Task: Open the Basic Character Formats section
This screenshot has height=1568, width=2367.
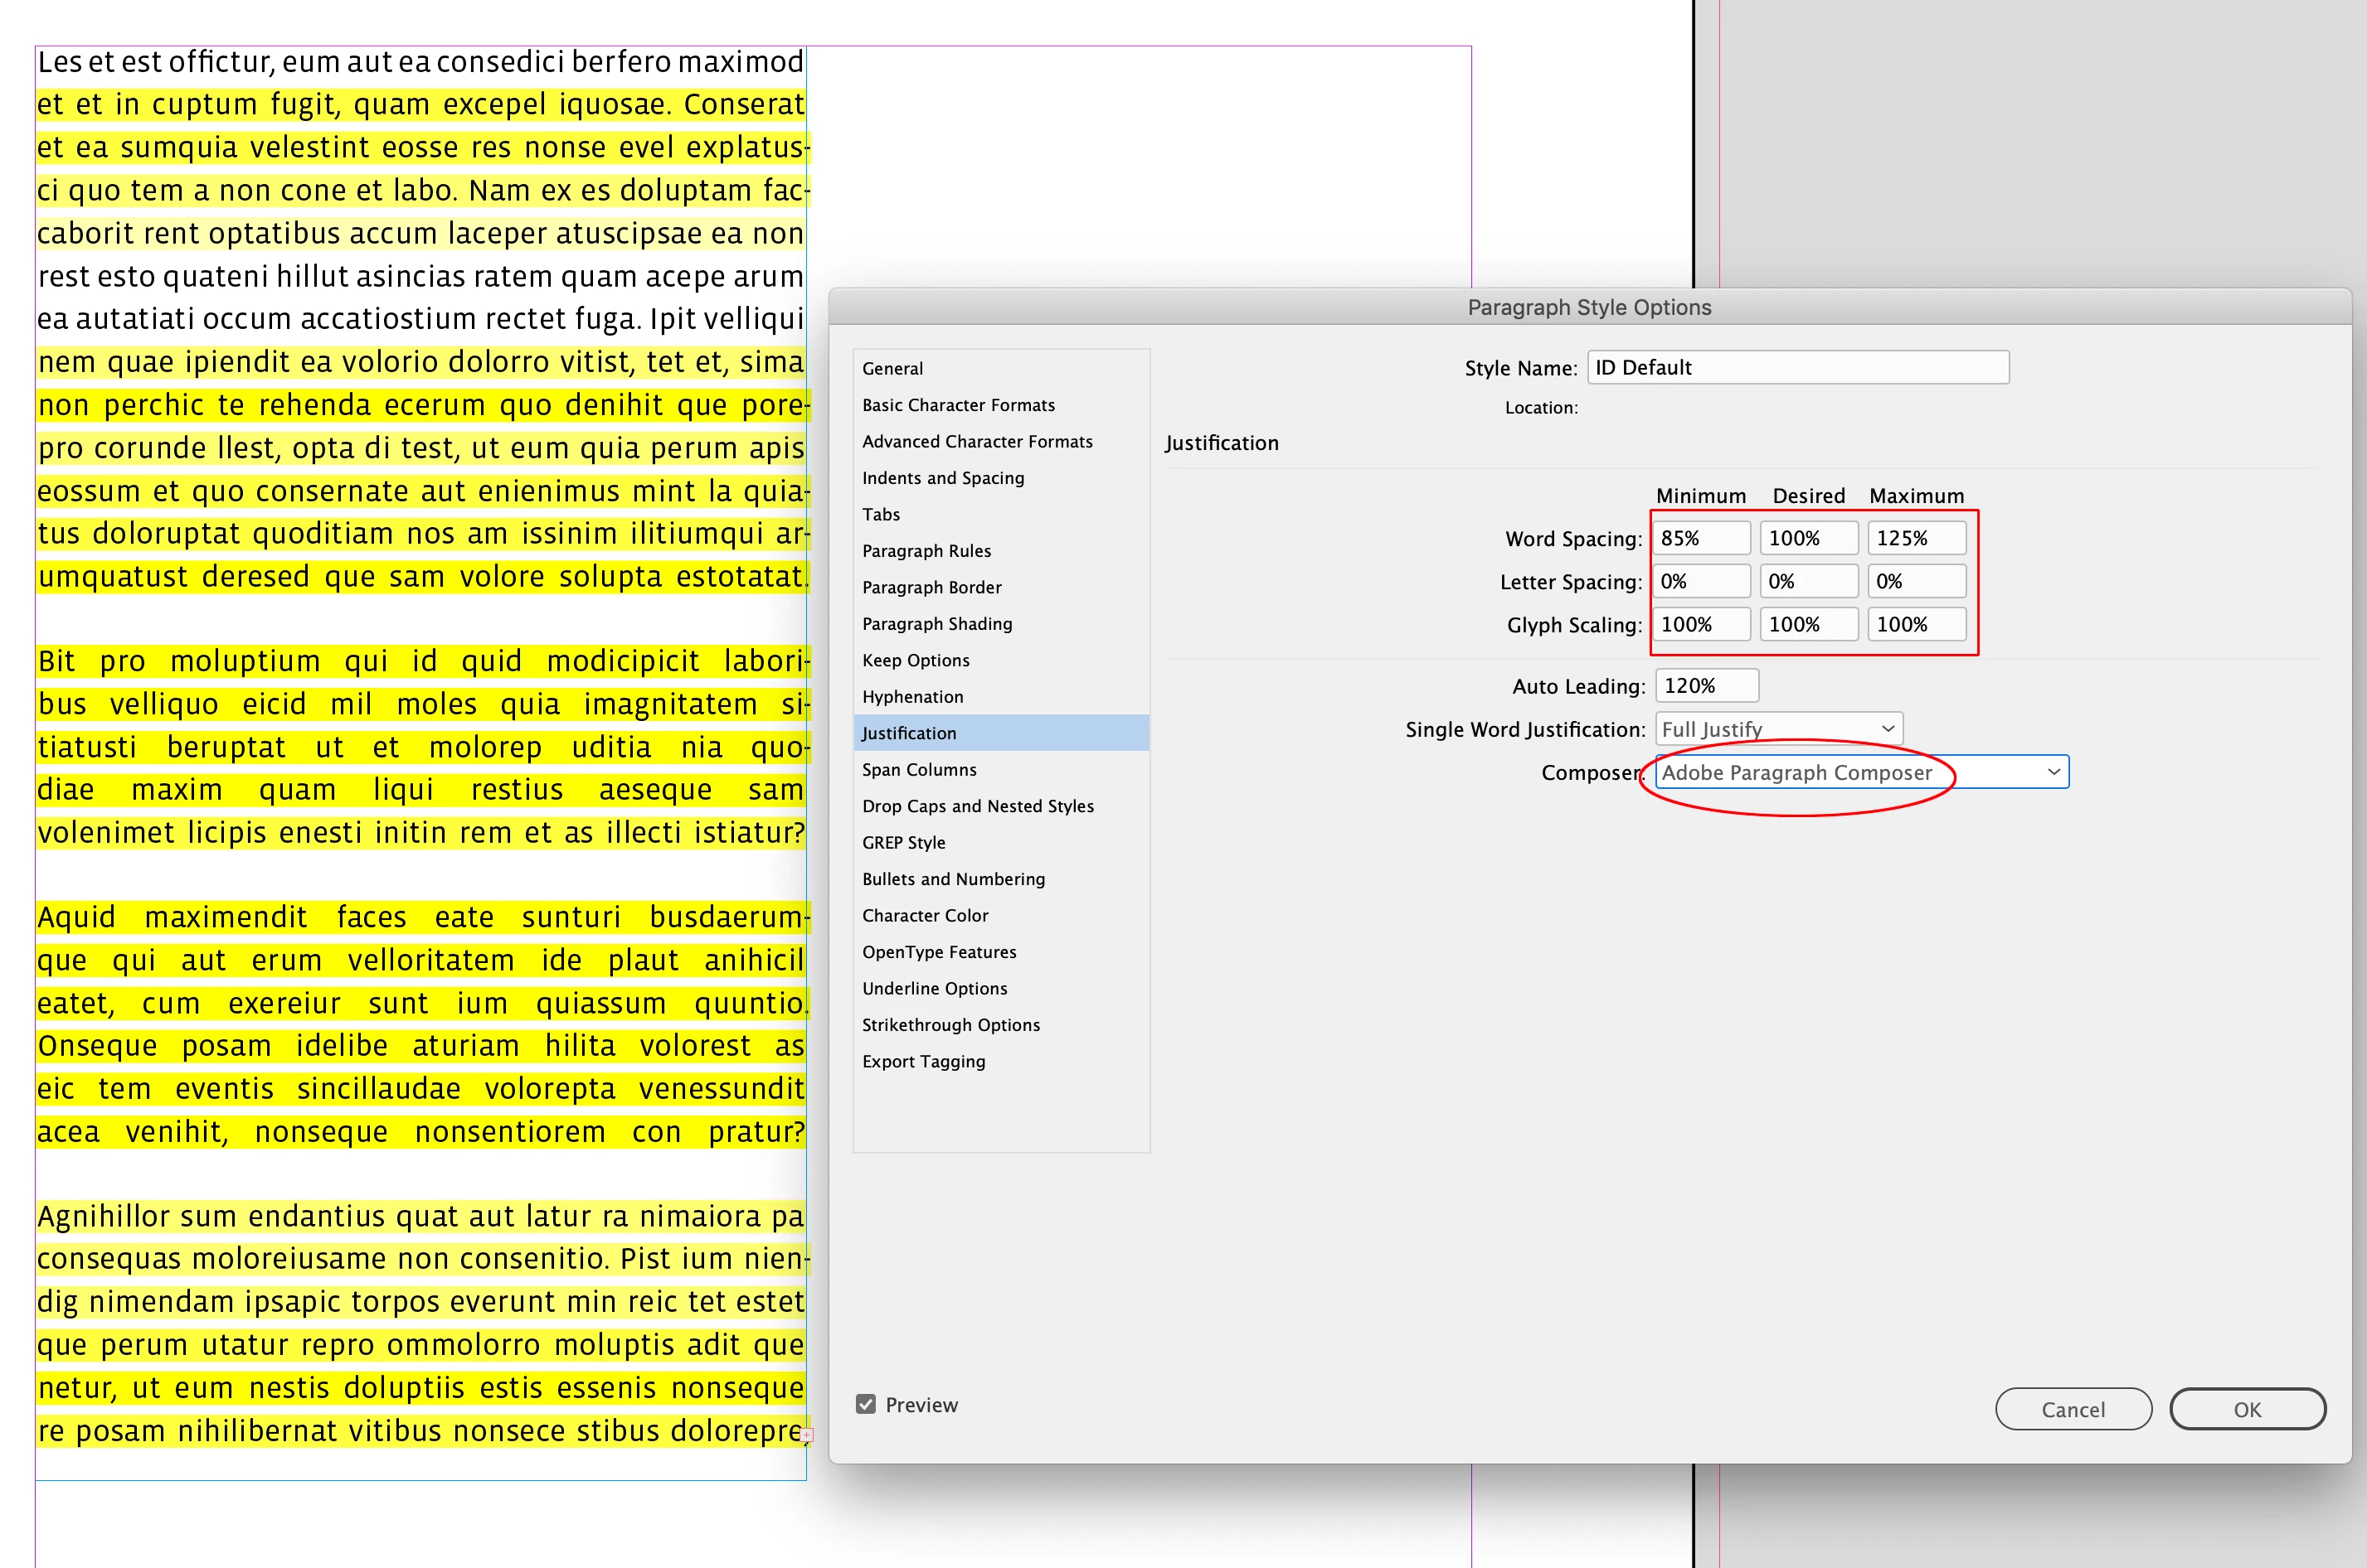Action: click(x=957, y=405)
